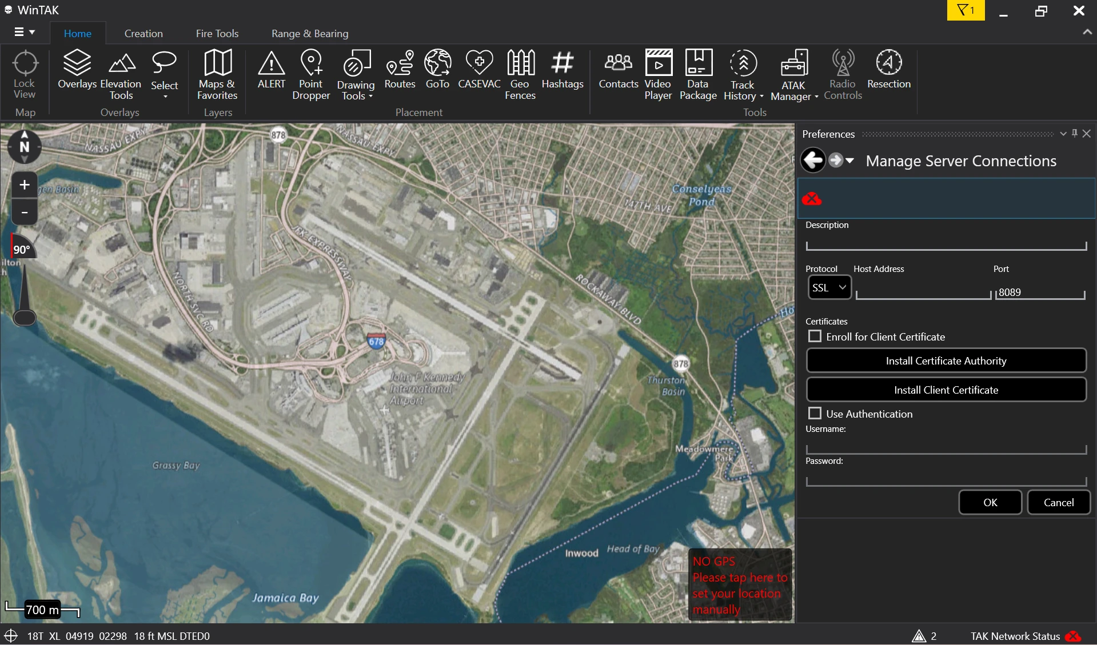Check the Use Authentication box

point(815,413)
